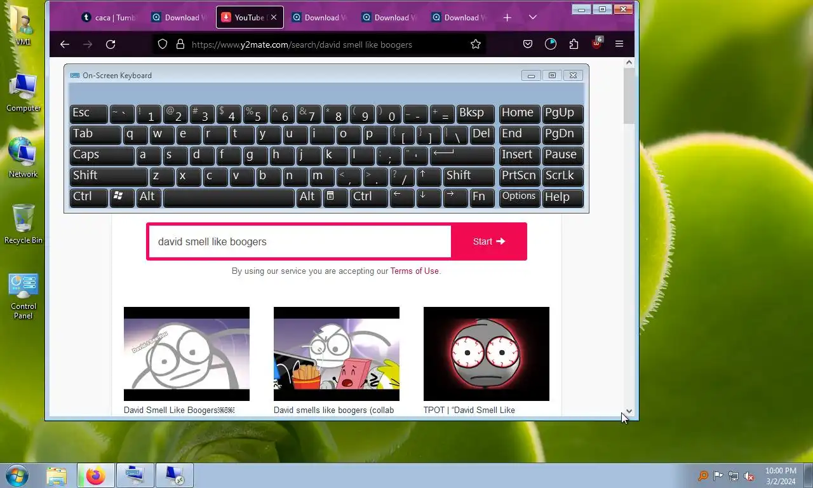Toggle the left Ctrl key
The width and height of the screenshot is (813, 488).
pyautogui.click(x=88, y=198)
